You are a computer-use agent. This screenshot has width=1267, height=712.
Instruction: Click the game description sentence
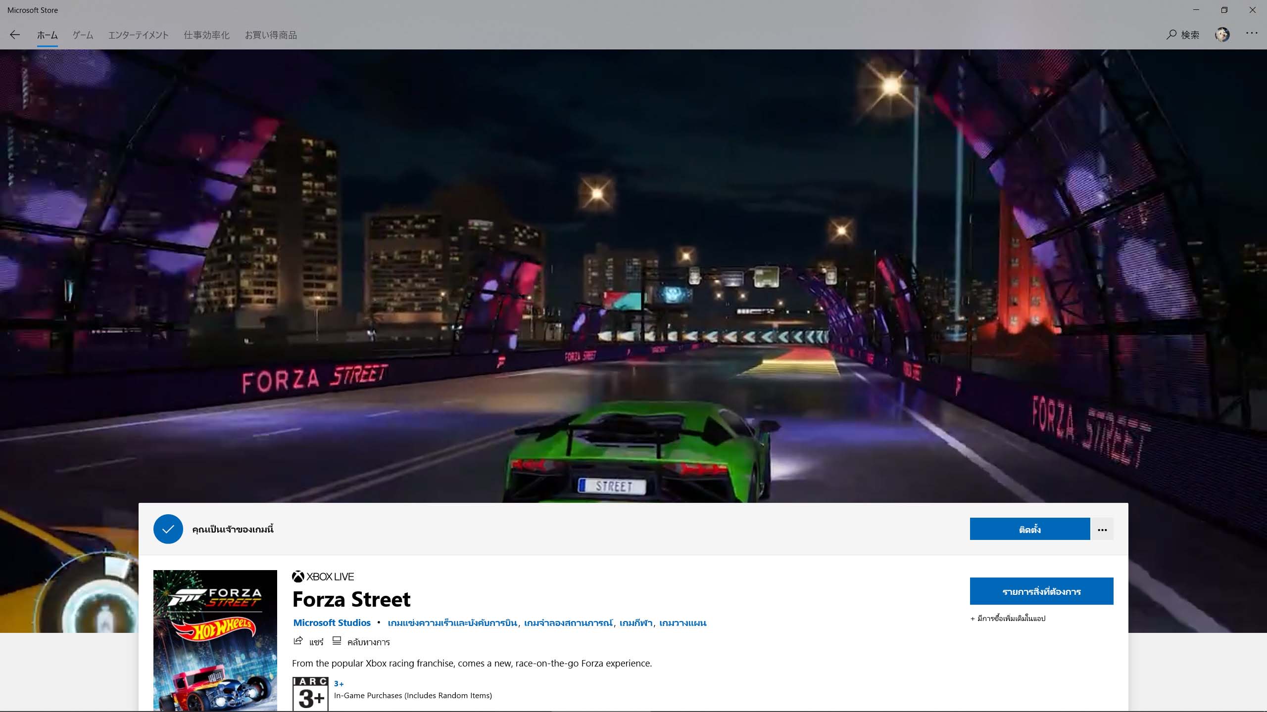[x=472, y=664]
